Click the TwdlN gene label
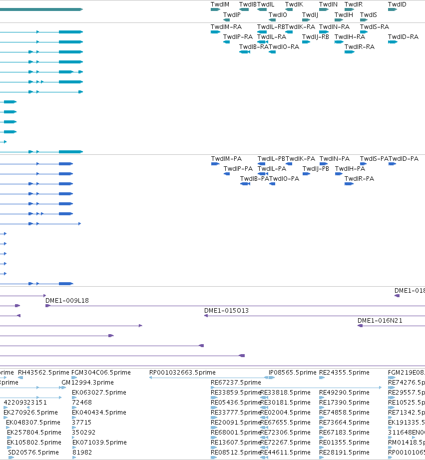 tap(328, 4)
